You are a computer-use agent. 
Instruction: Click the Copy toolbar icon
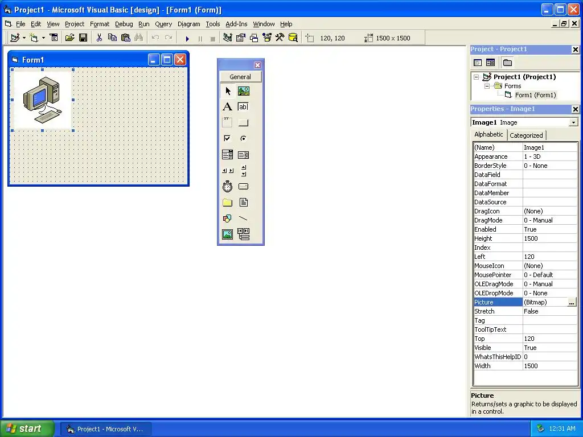112,38
